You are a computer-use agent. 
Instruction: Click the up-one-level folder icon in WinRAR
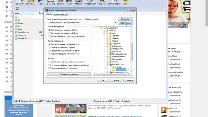(17, 8)
